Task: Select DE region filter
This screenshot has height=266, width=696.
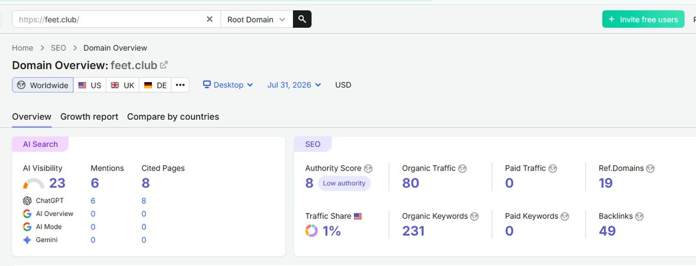Action: coord(156,85)
